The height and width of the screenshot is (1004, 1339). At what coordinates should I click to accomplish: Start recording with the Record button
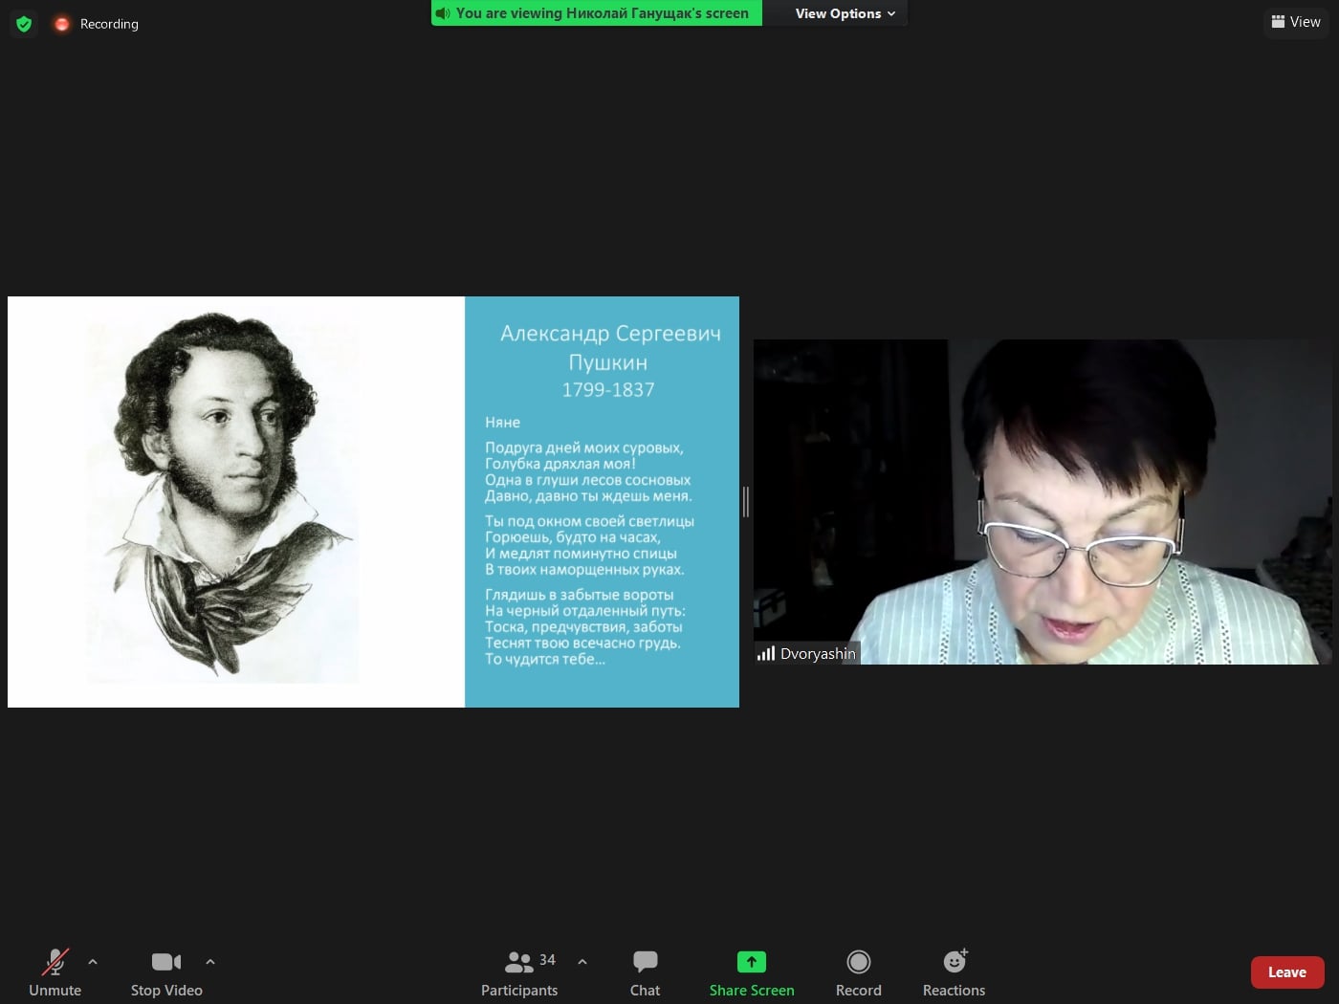[859, 972]
